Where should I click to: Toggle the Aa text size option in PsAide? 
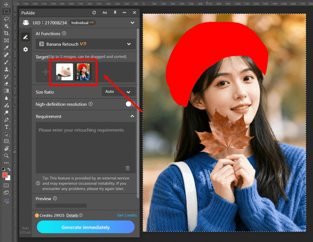pyautogui.click(x=105, y=13)
